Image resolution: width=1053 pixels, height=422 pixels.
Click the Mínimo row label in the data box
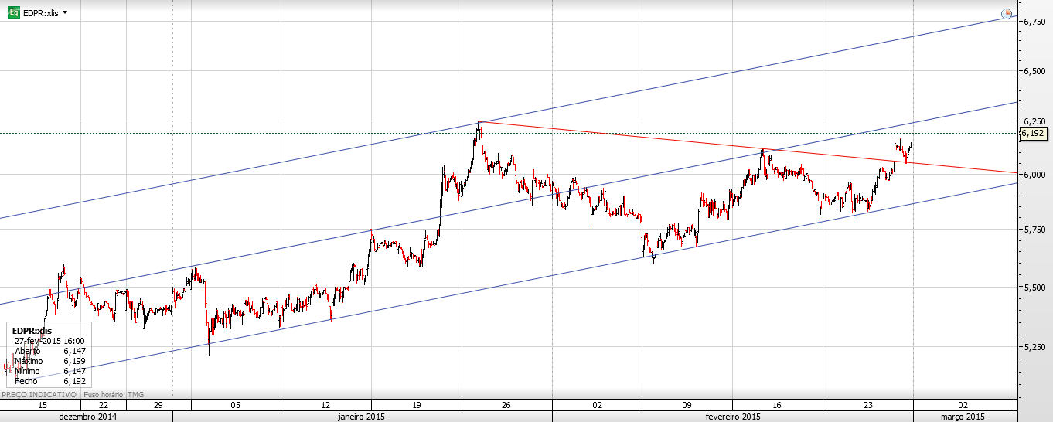click(29, 371)
